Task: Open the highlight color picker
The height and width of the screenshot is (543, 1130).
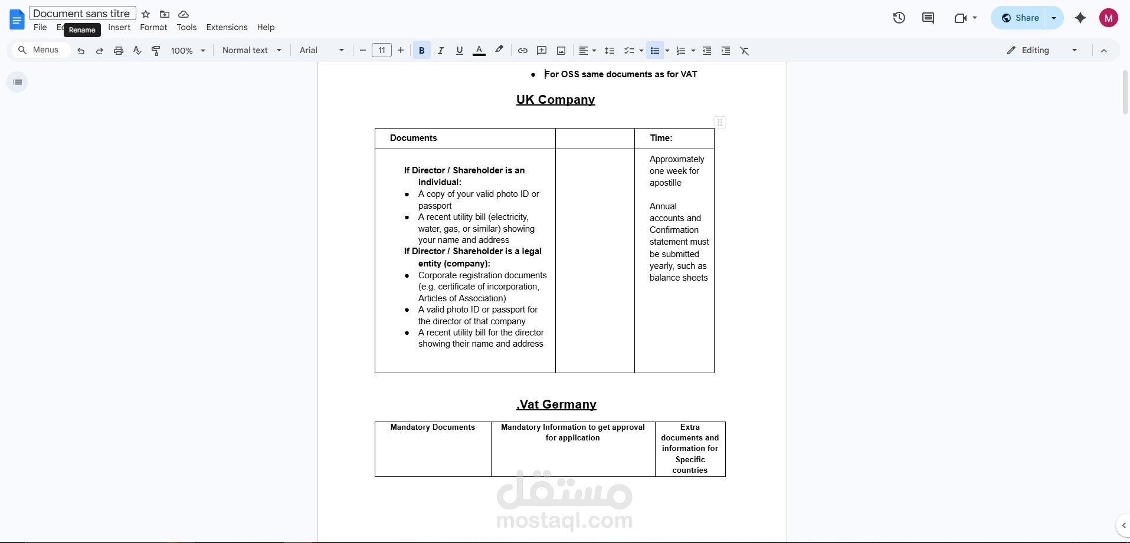Action: 499,51
